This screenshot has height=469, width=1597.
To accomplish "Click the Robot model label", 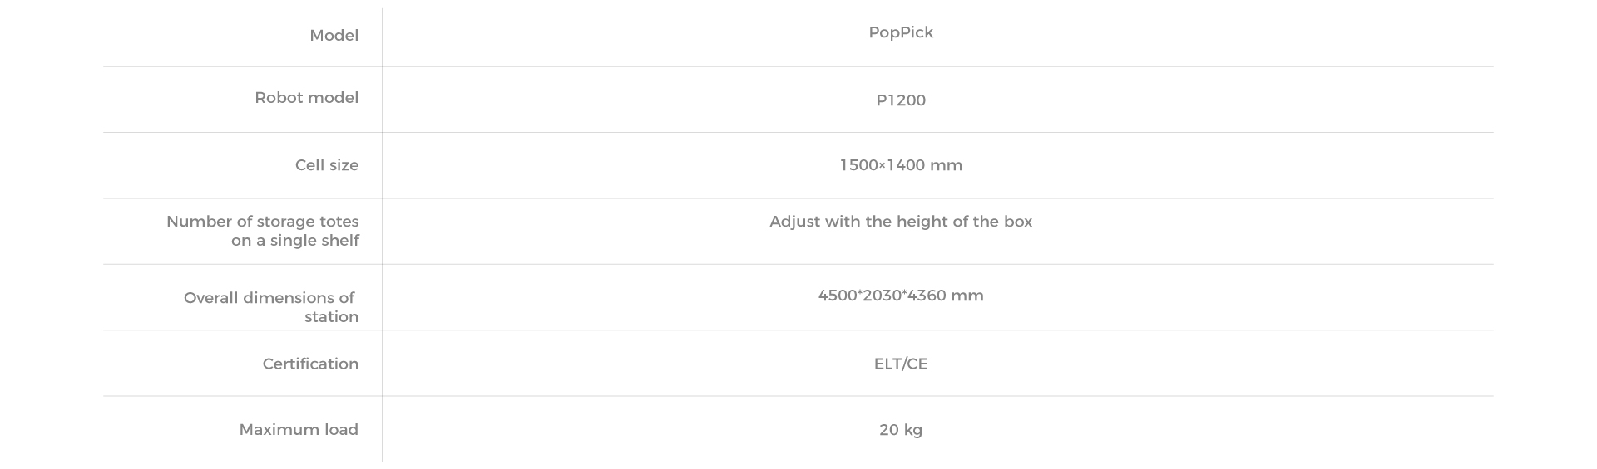I will (306, 98).
